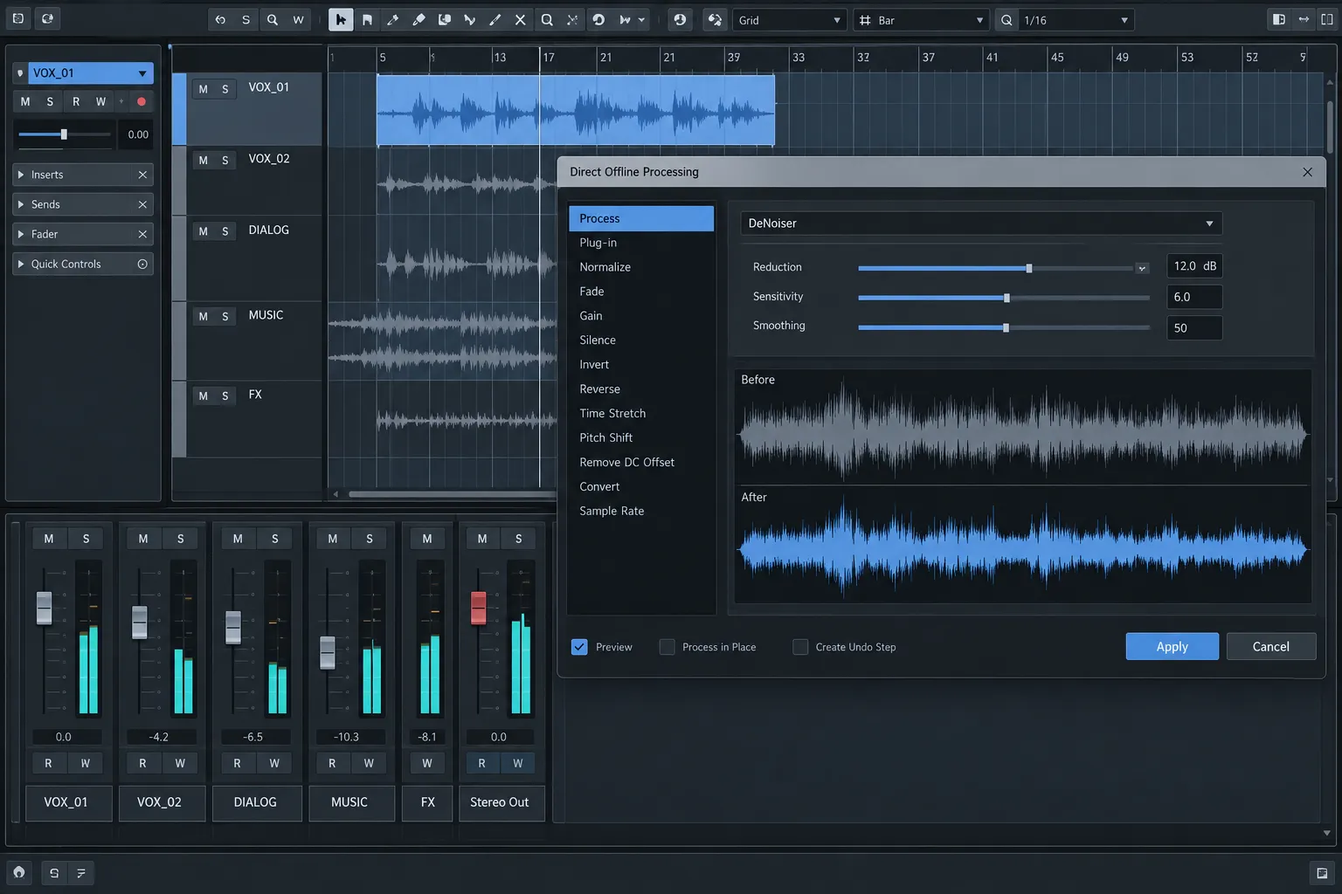The width and height of the screenshot is (1342, 894).
Task: Click the 'S' toolbar button next to undo
Action: coord(246,19)
